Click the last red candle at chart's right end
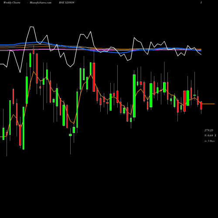This screenshot has height=218, width=218. pos(201,106)
